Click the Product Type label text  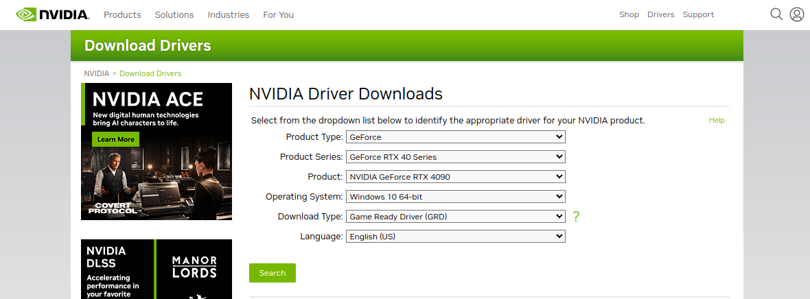pyautogui.click(x=314, y=137)
